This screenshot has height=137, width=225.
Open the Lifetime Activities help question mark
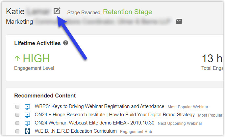pyautogui.click(x=65, y=43)
